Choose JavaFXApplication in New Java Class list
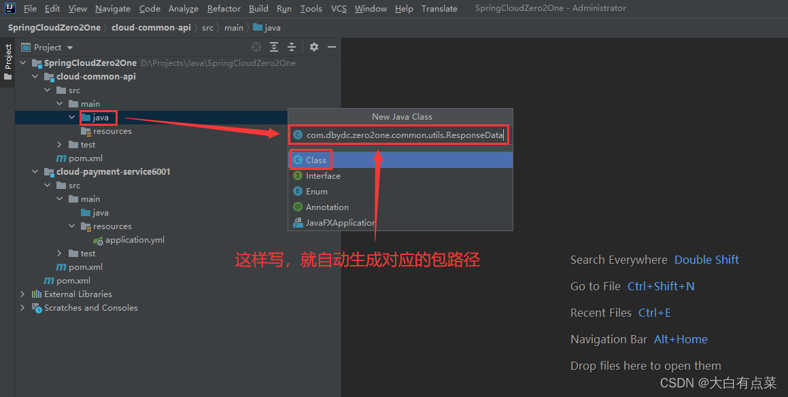 [x=400, y=222]
